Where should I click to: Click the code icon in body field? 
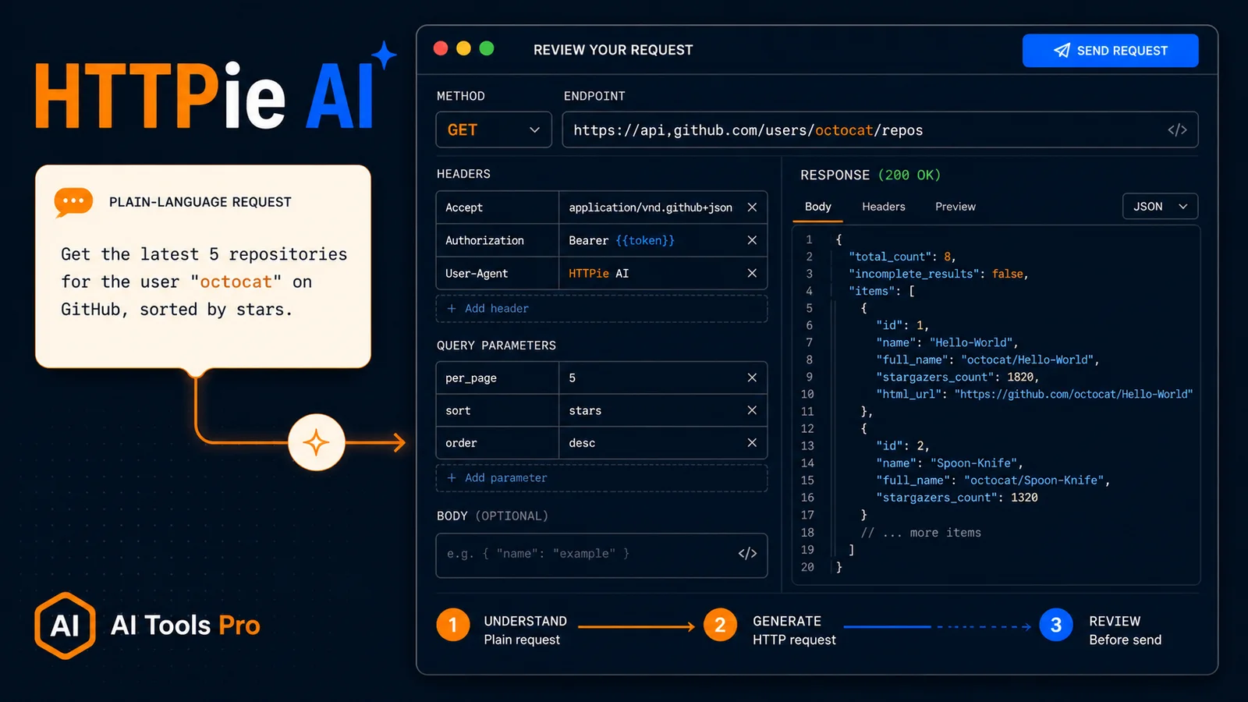[x=747, y=553]
